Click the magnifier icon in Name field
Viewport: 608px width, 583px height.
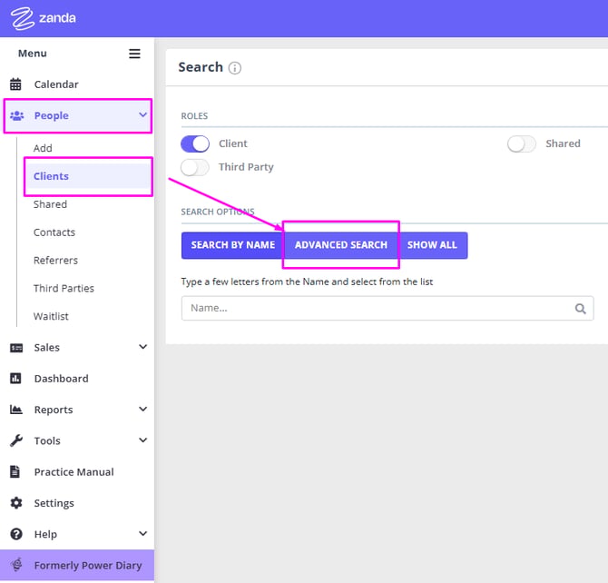tap(581, 309)
